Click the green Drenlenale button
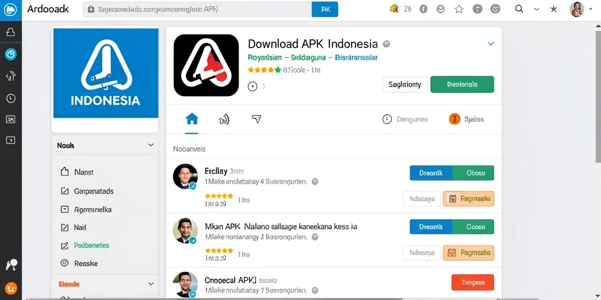This screenshot has width=601, height=300. click(x=462, y=84)
